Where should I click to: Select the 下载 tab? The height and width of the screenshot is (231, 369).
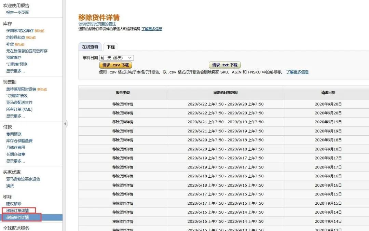pyautogui.click(x=111, y=47)
